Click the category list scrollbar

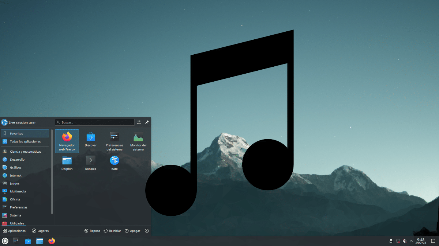click(52, 172)
